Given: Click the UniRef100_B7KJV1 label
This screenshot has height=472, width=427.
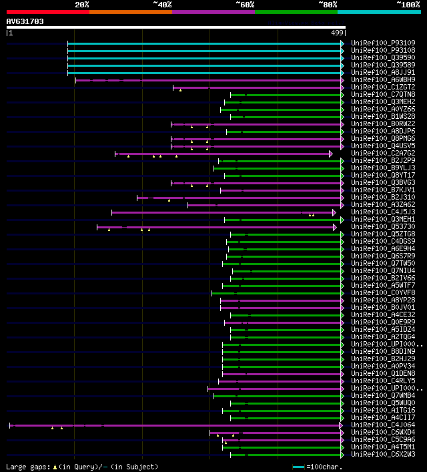Looking at the screenshot, I should [x=383, y=190].
